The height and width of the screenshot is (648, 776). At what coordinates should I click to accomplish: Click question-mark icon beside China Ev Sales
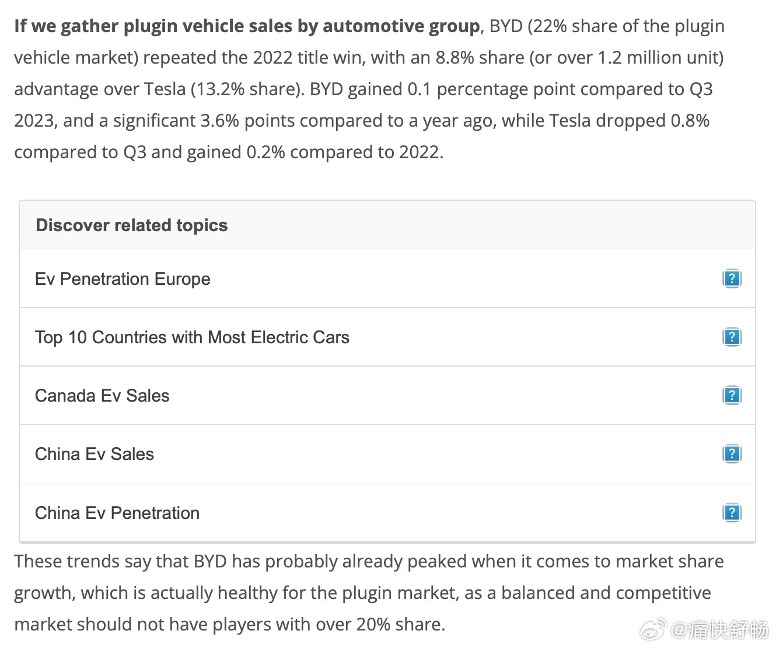(732, 454)
